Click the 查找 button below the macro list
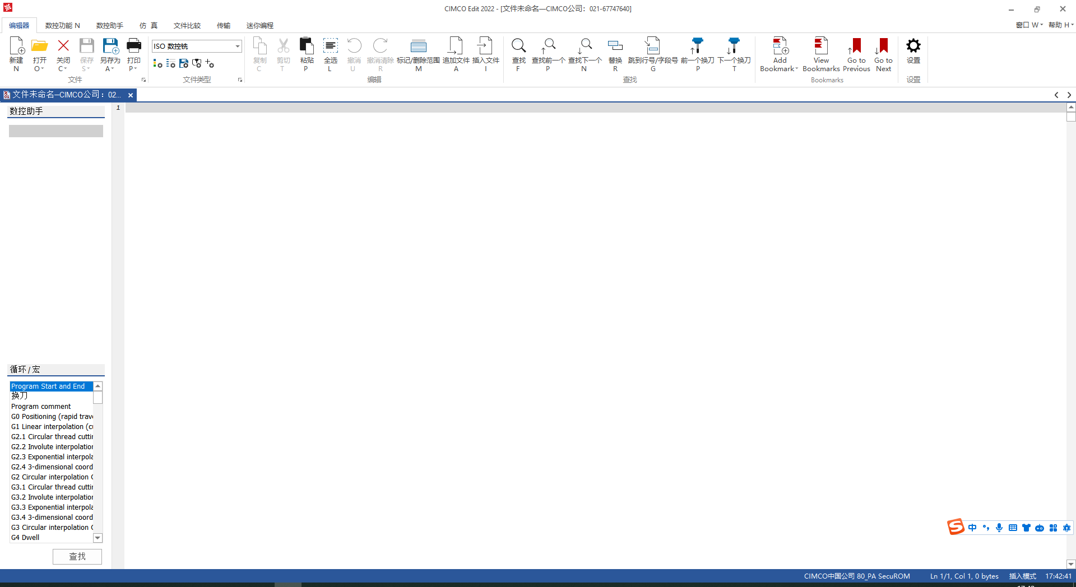The height and width of the screenshot is (587, 1076). click(77, 556)
